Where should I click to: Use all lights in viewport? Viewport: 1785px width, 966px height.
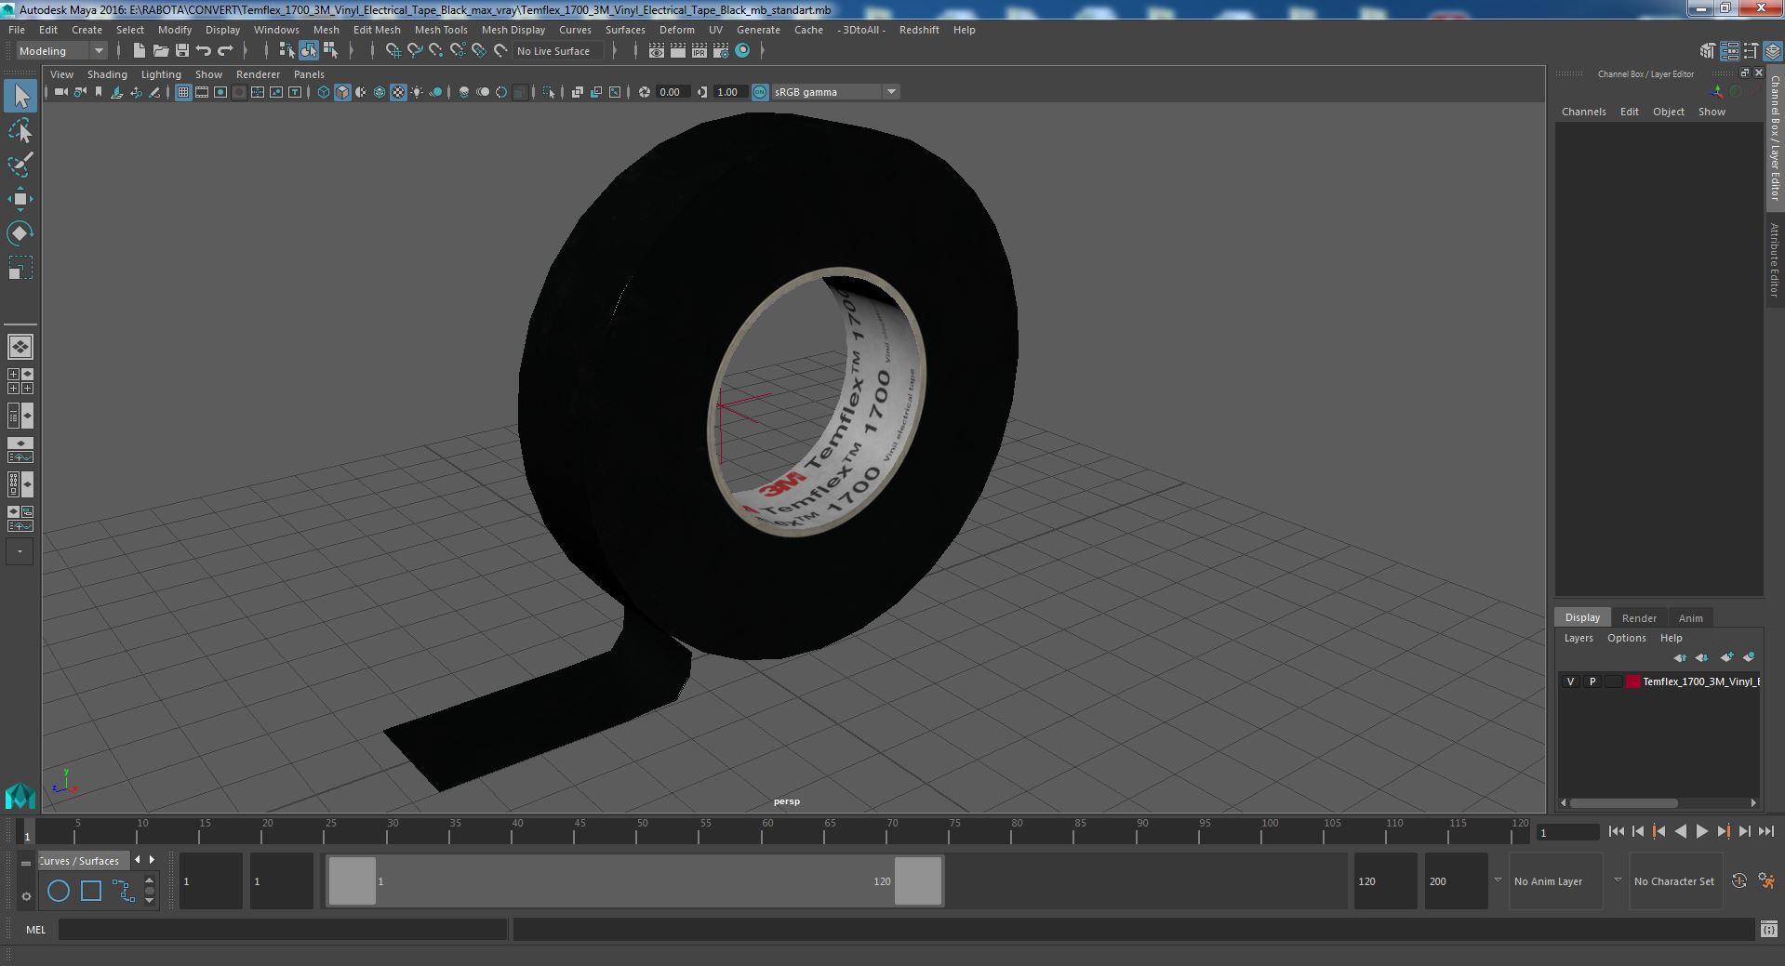[x=417, y=92]
